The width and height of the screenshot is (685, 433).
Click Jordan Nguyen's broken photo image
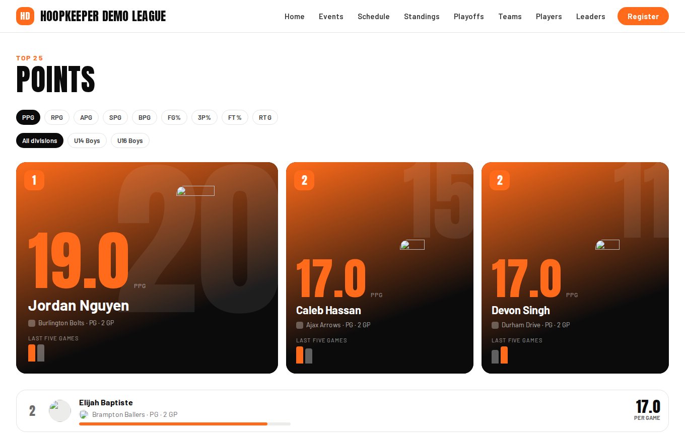(195, 191)
